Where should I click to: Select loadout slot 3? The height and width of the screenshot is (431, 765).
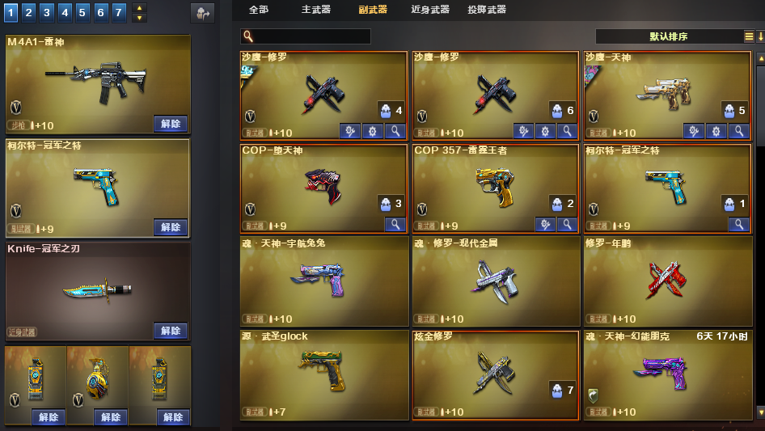point(47,13)
